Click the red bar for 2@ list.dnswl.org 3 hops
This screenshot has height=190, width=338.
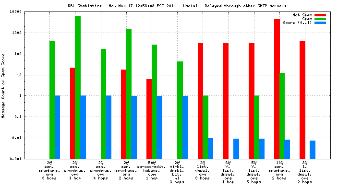pos(201,101)
